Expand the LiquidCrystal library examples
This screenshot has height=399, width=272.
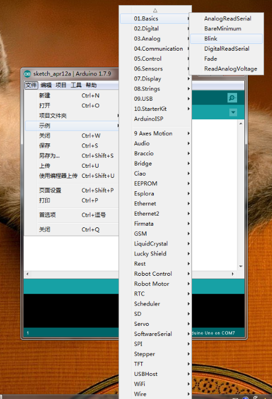click(x=155, y=244)
